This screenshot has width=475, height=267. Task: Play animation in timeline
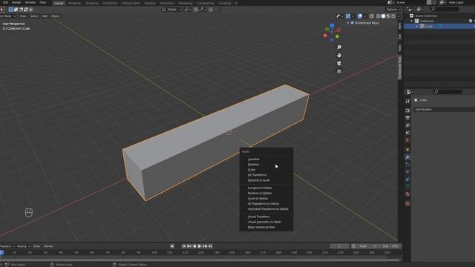200,246
